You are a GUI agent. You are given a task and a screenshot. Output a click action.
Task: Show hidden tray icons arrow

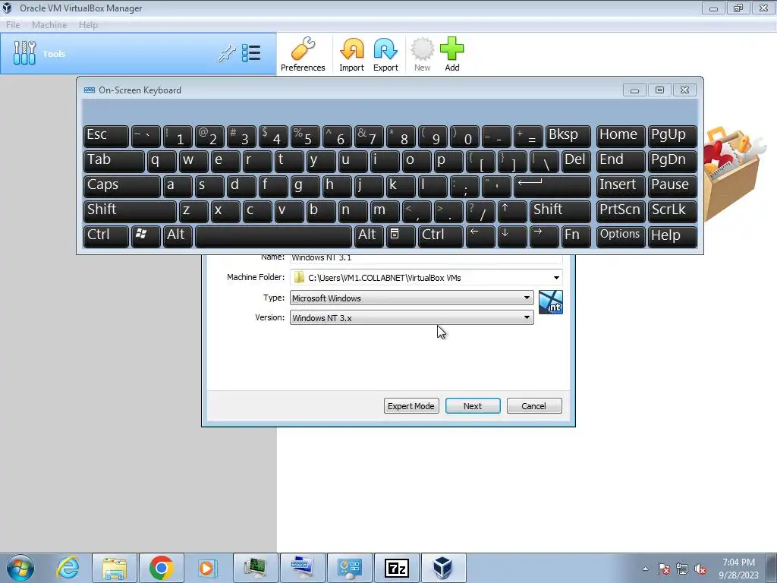(x=645, y=569)
